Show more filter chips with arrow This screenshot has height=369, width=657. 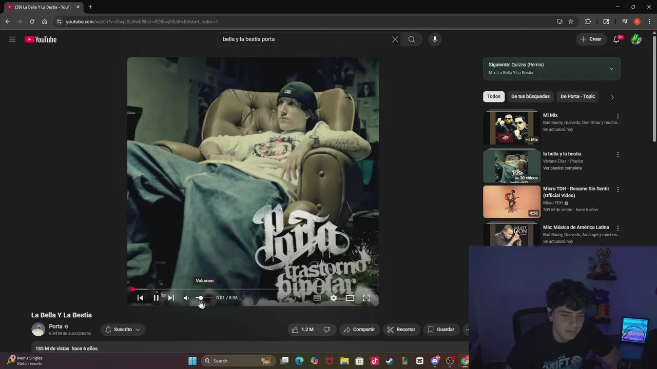pyautogui.click(x=612, y=97)
